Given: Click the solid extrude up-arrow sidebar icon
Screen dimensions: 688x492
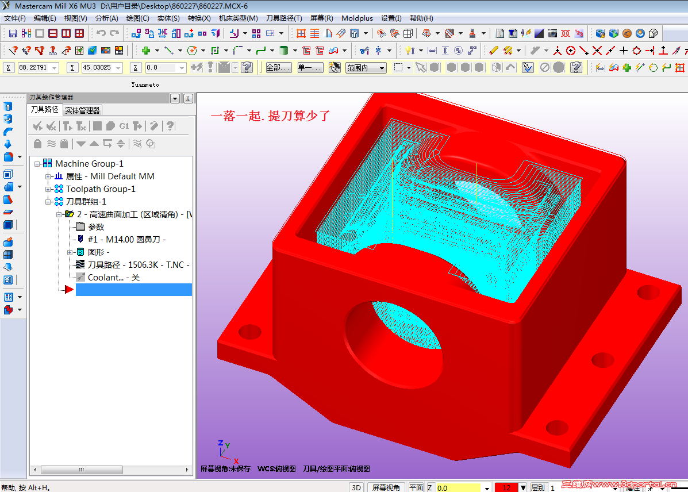Looking at the screenshot, I should pyautogui.click(x=8, y=106).
